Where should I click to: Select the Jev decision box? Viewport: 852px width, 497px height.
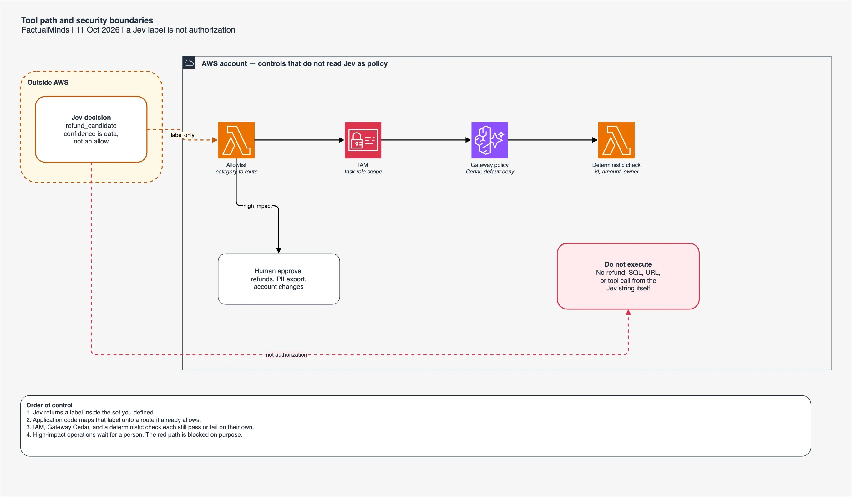(91, 129)
